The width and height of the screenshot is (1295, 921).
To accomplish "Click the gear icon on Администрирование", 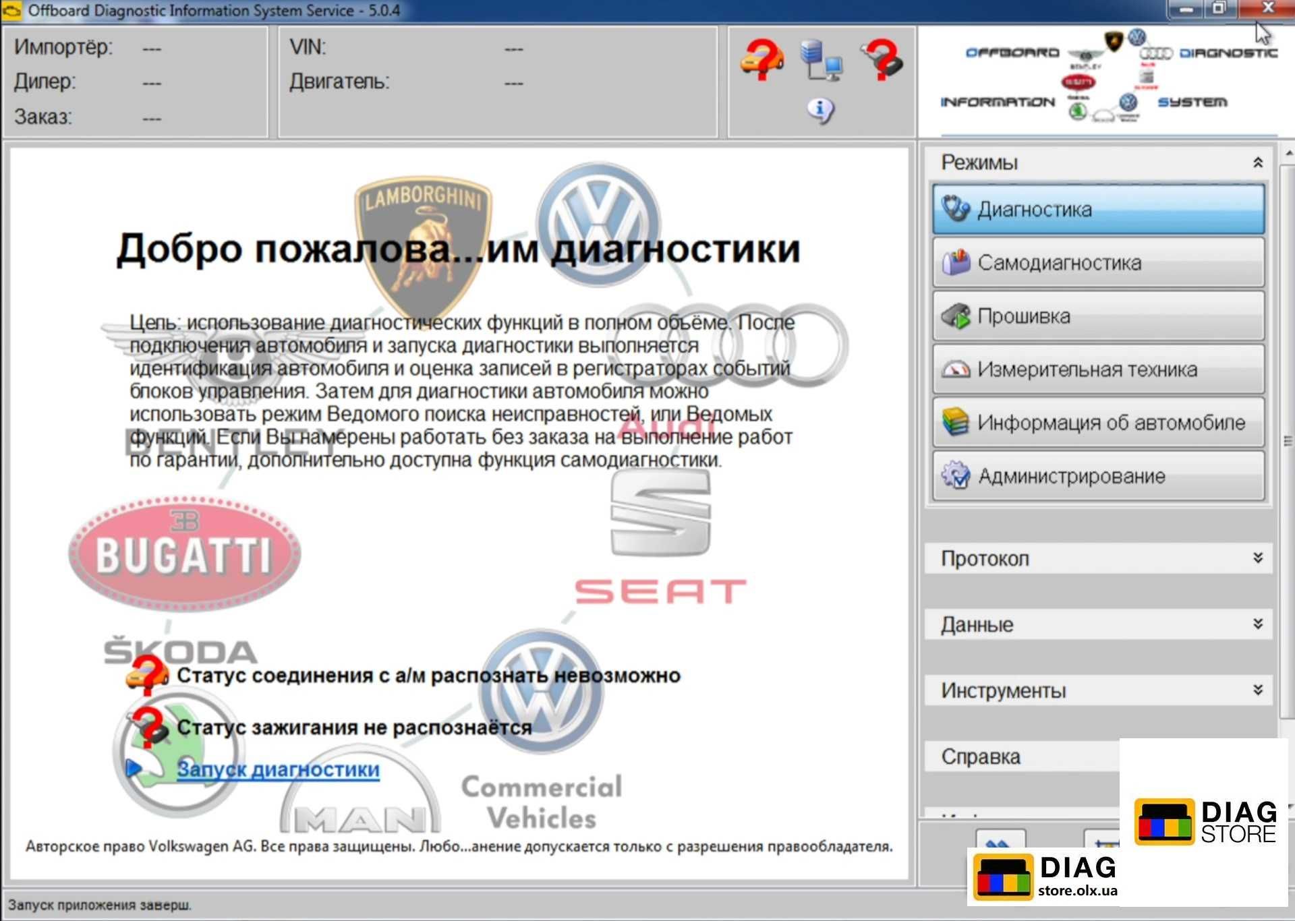I will [956, 476].
